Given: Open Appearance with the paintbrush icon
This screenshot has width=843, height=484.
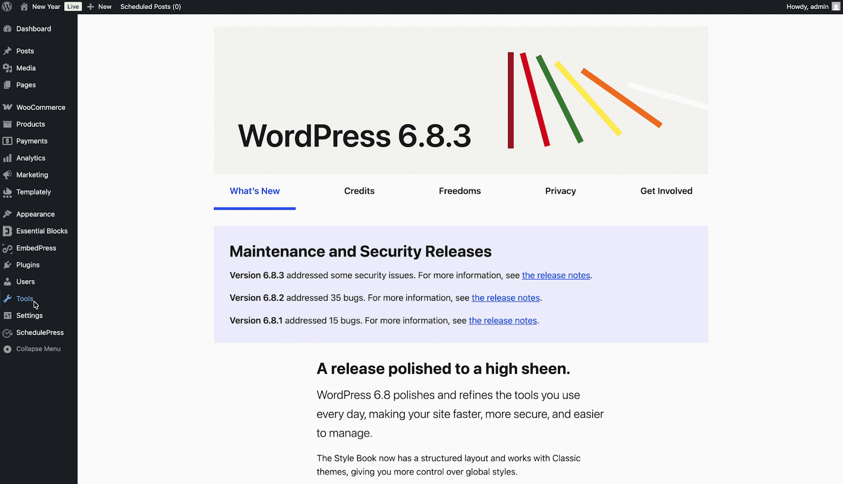Looking at the screenshot, I should tap(8, 214).
